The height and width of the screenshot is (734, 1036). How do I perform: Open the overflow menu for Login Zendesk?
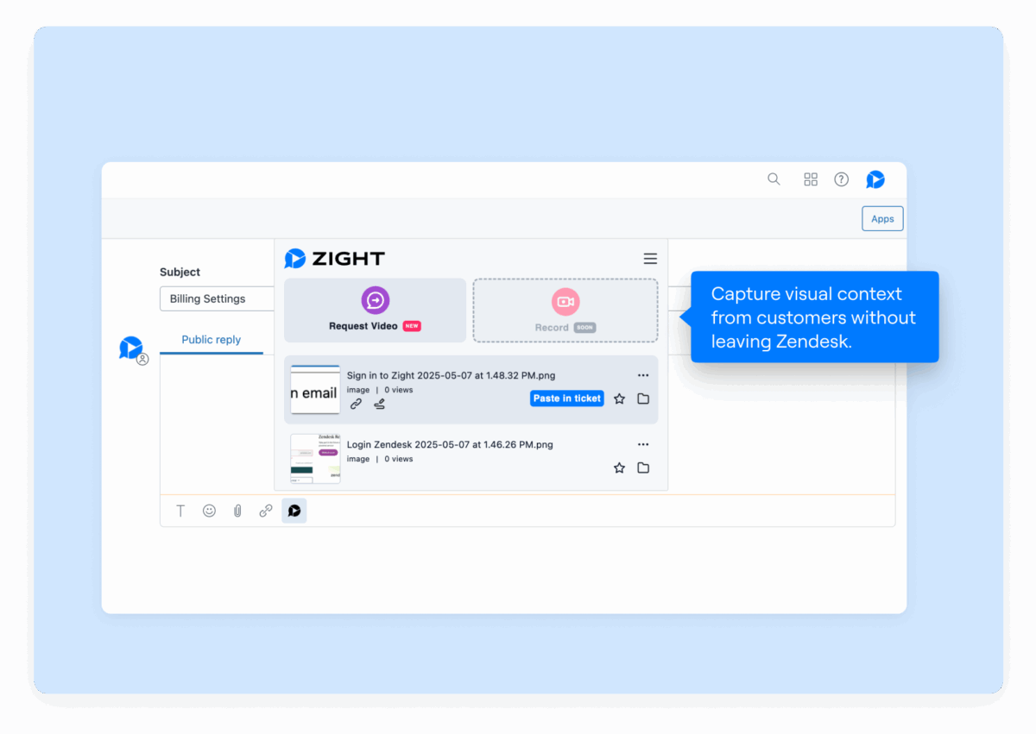point(642,443)
